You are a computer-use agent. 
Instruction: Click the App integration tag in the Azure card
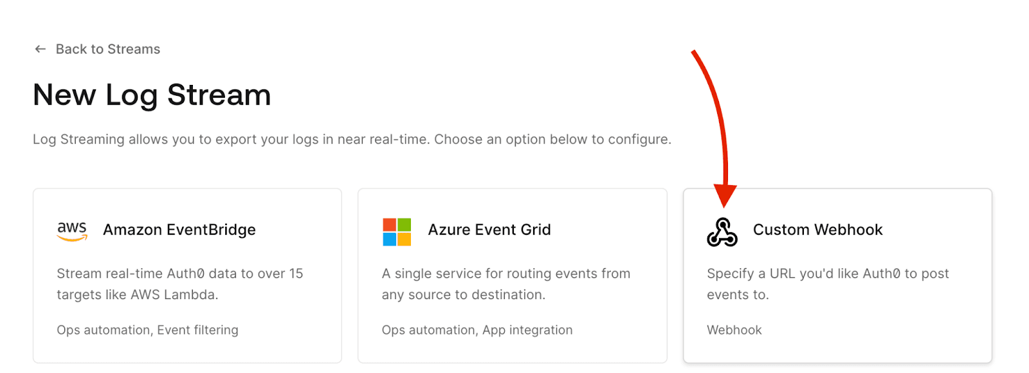click(x=527, y=330)
